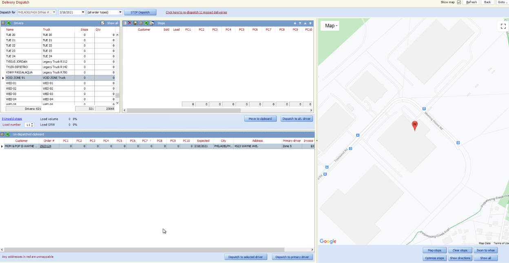The width and height of the screenshot is (509, 263).
Task: Delete selected stop with red X icon
Action: click(130, 23)
